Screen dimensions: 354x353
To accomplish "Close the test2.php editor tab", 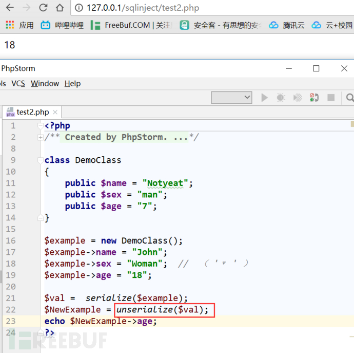I will [x=55, y=112].
